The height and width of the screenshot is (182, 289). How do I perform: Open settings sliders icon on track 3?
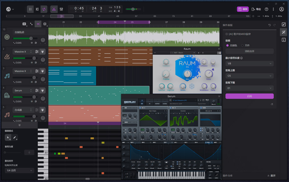click(x=37, y=71)
